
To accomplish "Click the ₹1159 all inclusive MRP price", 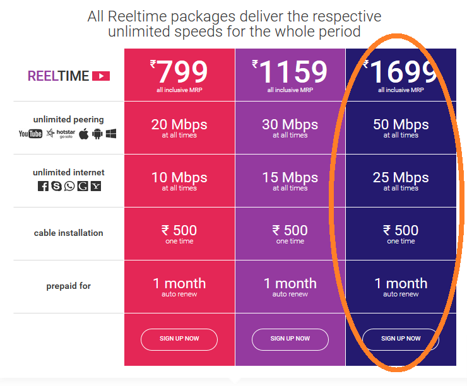I will click(290, 74).
